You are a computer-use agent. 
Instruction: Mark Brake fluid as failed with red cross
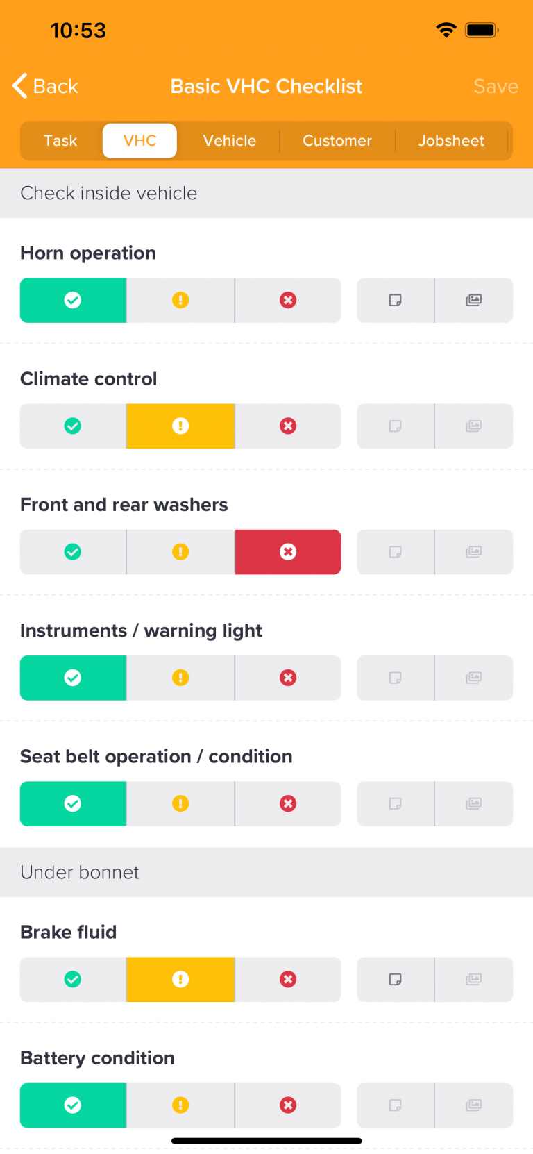tap(288, 979)
